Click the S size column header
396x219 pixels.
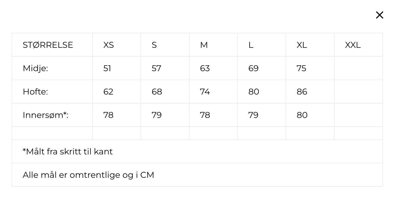click(x=154, y=45)
